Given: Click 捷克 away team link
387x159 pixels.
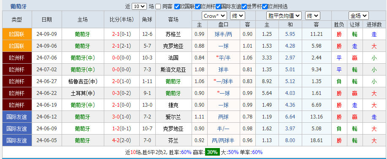Looking at the screenshot, I should tap(173, 105).
